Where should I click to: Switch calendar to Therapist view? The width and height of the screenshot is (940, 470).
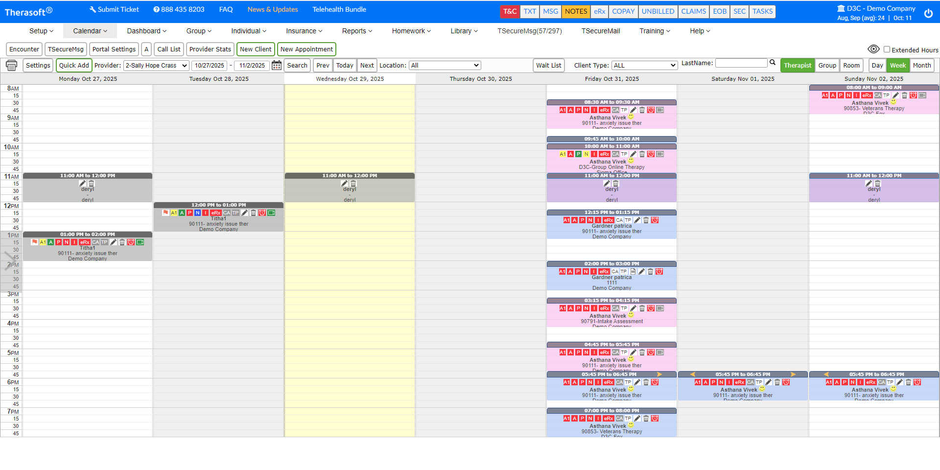(797, 66)
